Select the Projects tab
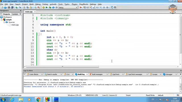Image resolution: width=182 pixels, height=102 pixels. 7,14
